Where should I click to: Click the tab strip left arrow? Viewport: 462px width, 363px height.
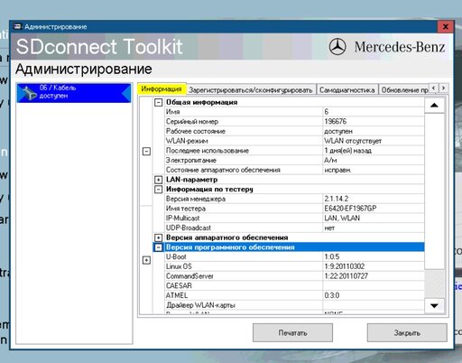click(433, 88)
